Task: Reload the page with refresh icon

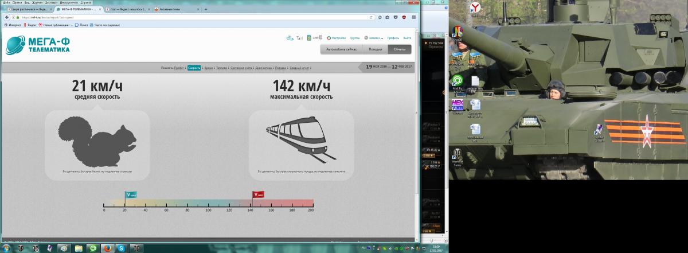Action: click(x=372, y=17)
